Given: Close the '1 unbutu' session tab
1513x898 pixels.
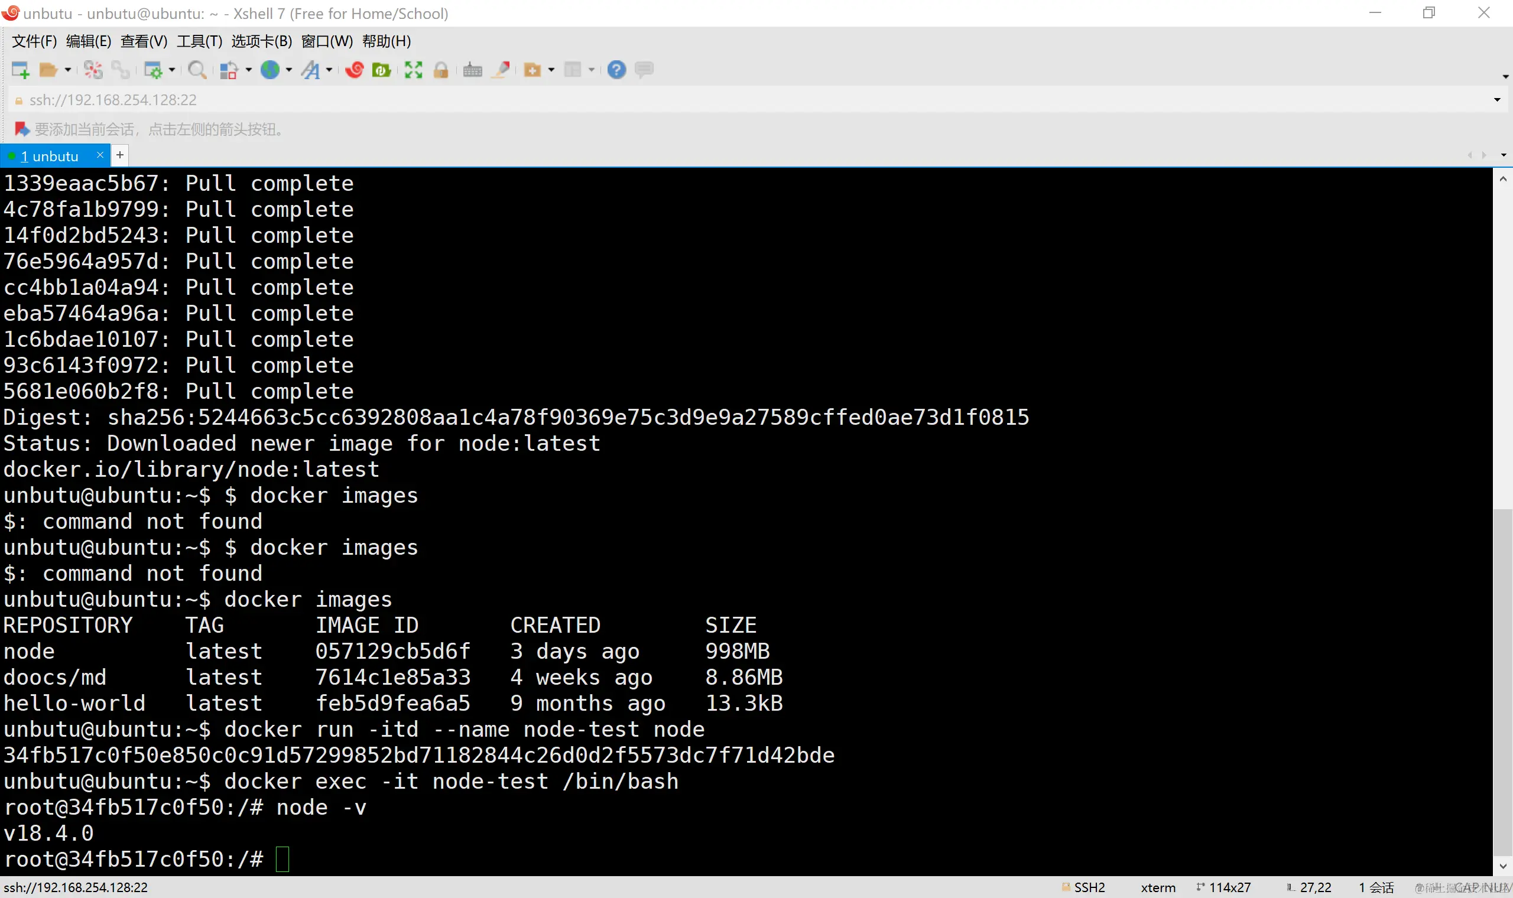Looking at the screenshot, I should (x=100, y=155).
